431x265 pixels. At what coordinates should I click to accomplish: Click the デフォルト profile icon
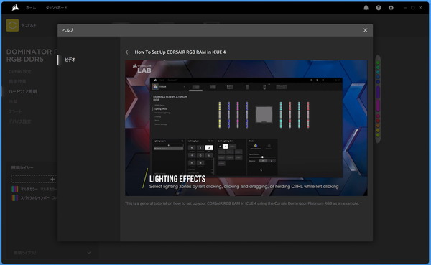[12, 25]
